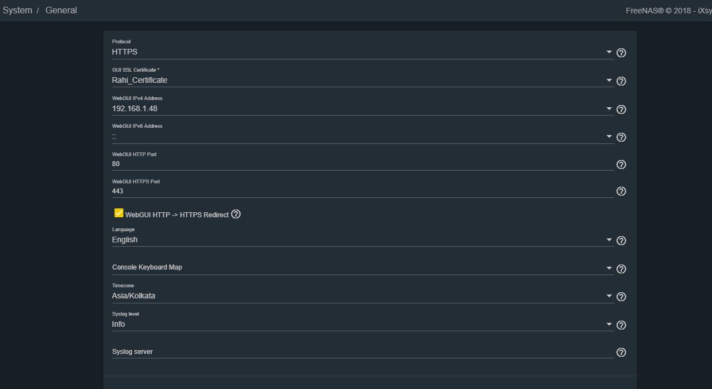712x389 pixels.
Task: Click into Syslog server input field
Action: [x=363, y=351]
